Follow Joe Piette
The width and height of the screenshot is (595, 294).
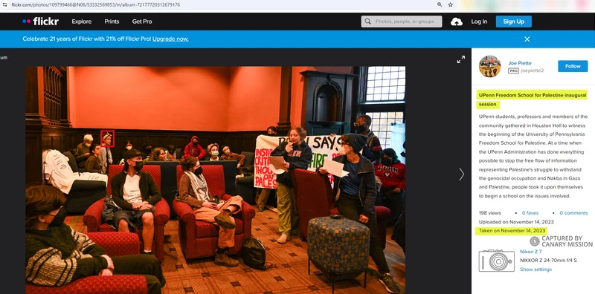tap(573, 66)
